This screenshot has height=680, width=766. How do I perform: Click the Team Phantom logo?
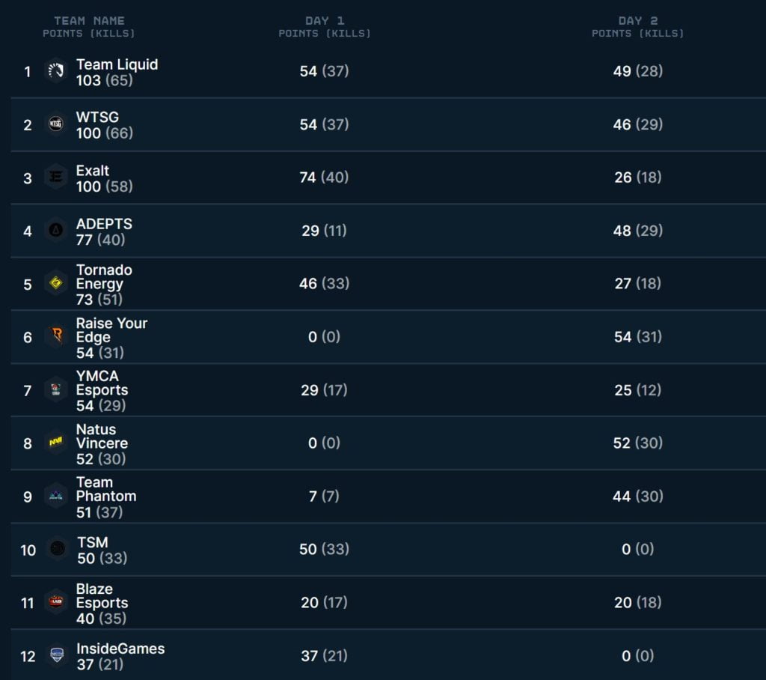coord(56,497)
